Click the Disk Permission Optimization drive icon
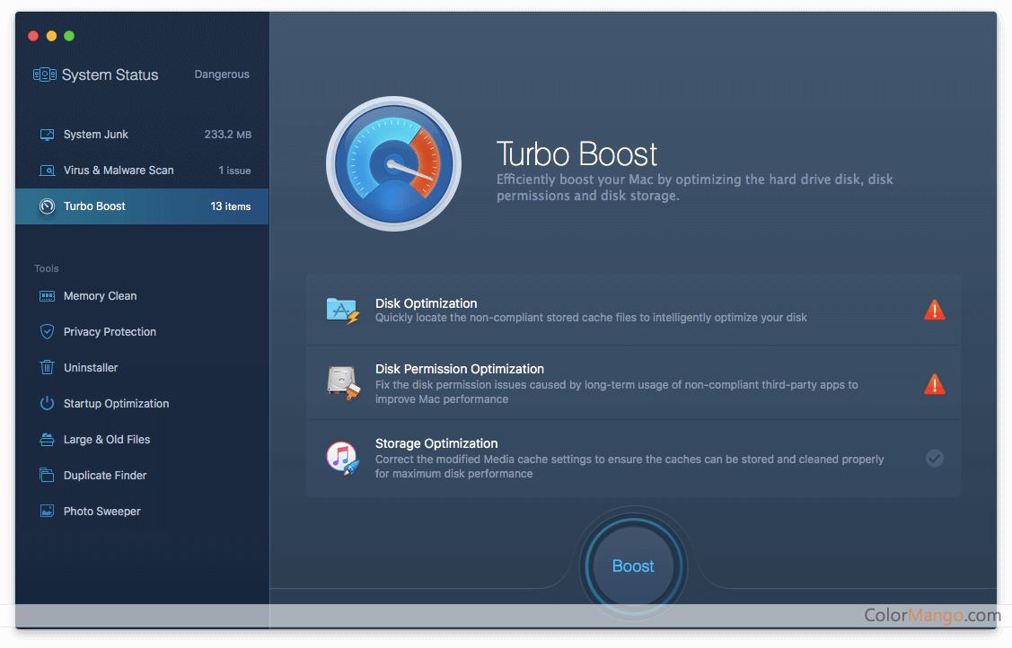 tap(343, 384)
